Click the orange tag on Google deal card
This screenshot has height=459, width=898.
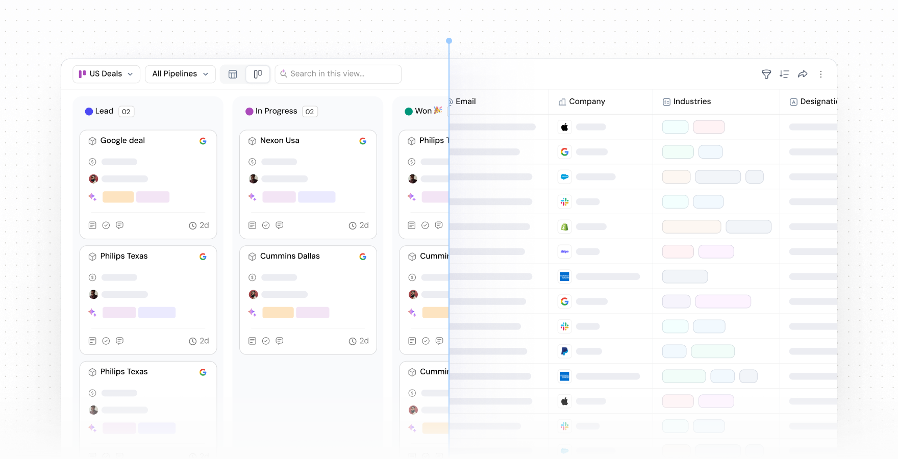pyautogui.click(x=118, y=197)
